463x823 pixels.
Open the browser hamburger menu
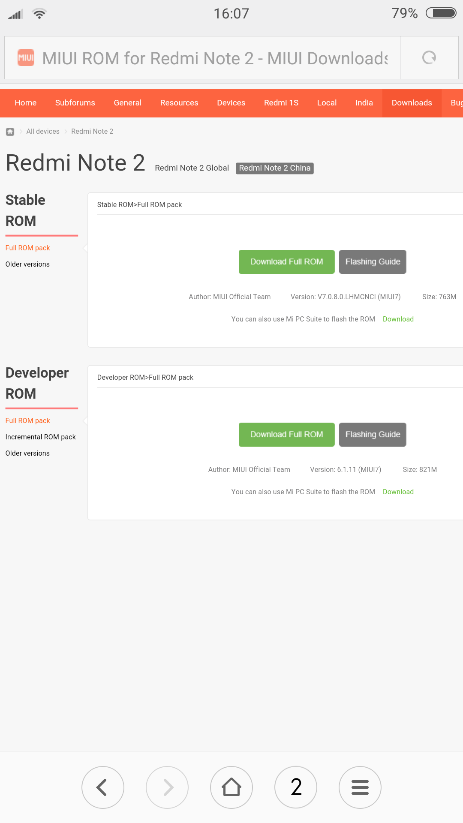pos(360,787)
